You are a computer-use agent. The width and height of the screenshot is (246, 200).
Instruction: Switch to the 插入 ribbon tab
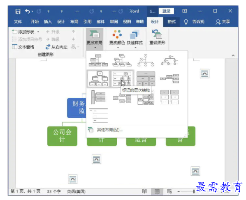coord(48,21)
